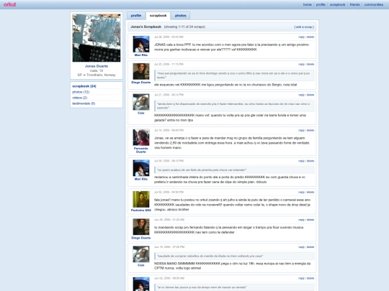Click Mari Rita's avatar on the reclamou a caminhada scrap

(x=141, y=168)
